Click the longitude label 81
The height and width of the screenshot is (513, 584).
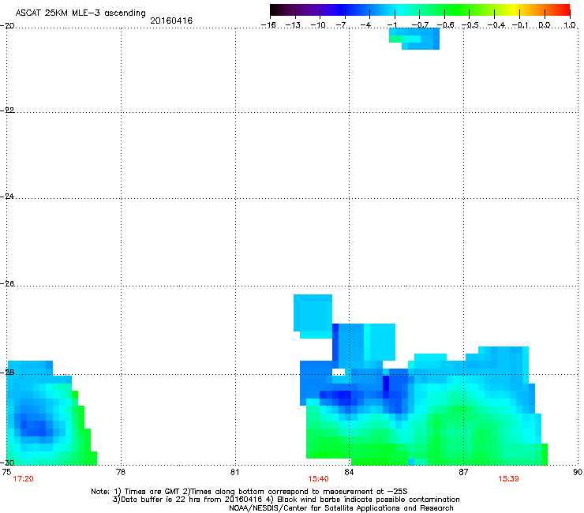[234, 472]
